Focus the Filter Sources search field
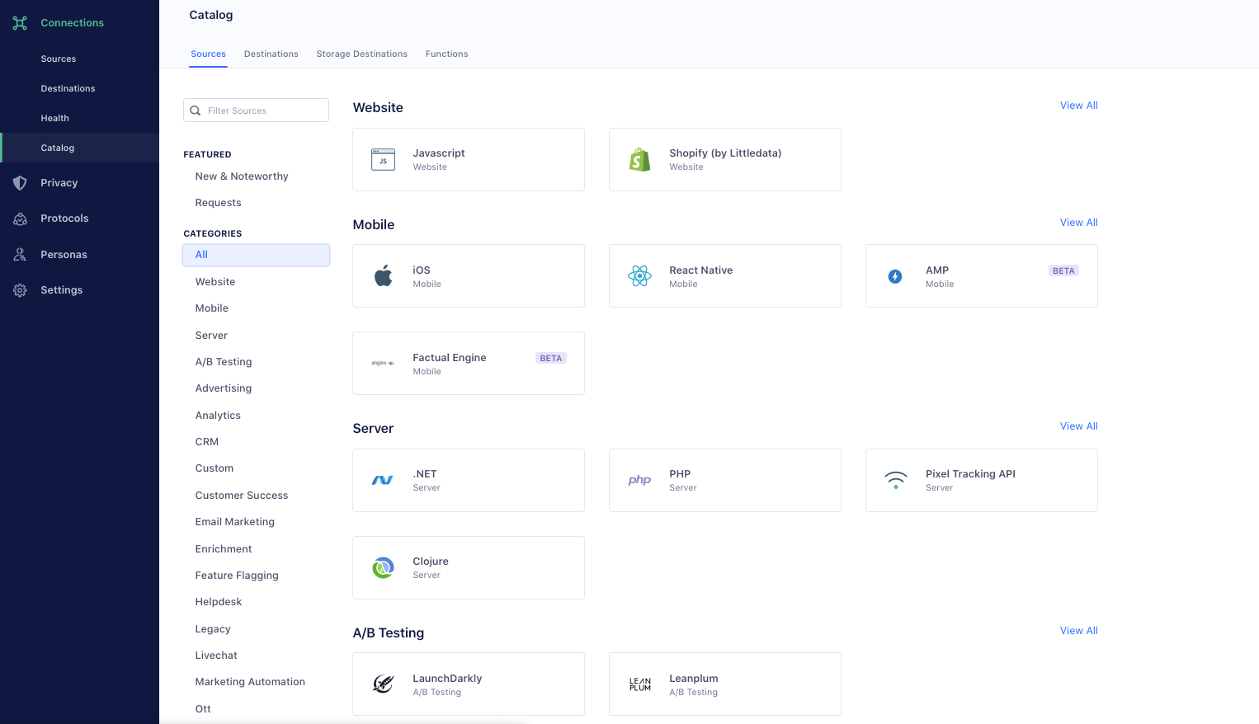 tap(256, 110)
